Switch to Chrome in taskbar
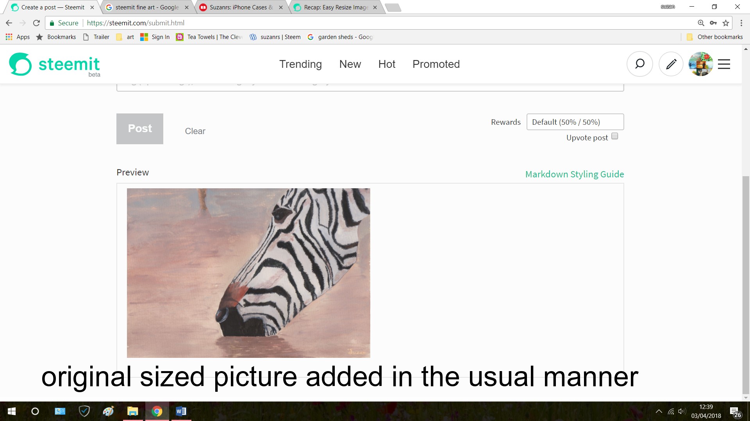Viewport: 750px width, 421px height. 157,411
